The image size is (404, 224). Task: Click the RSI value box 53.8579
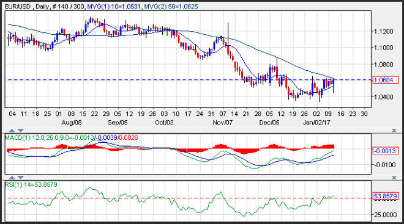point(386,197)
